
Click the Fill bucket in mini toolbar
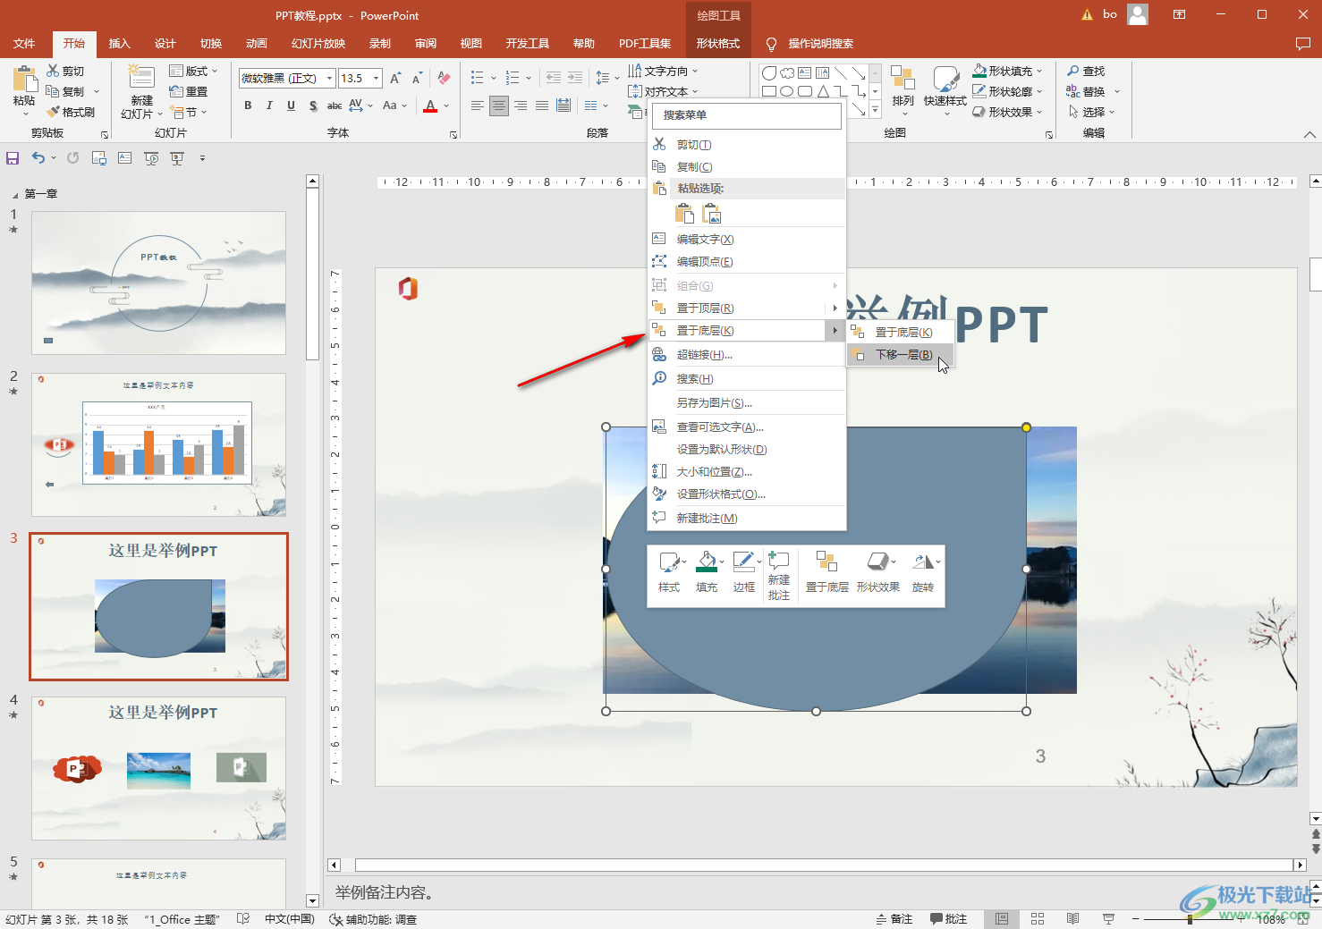pyautogui.click(x=707, y=562)
